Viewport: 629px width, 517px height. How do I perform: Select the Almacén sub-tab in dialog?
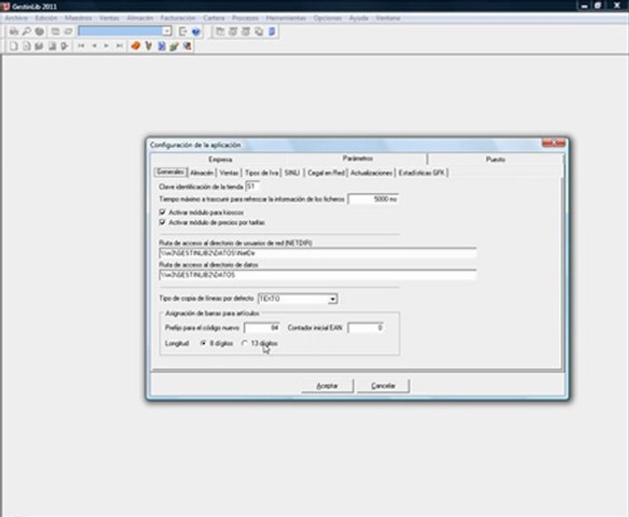[202, 173]
